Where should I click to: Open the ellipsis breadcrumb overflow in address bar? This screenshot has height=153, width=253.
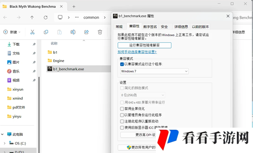(77, 17)
